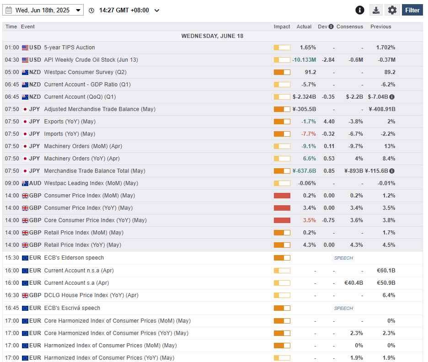Viewport: 428px width, 362px height.
Task: Click the information icon in the top toolbar
Action: click(x=359, y=10)
